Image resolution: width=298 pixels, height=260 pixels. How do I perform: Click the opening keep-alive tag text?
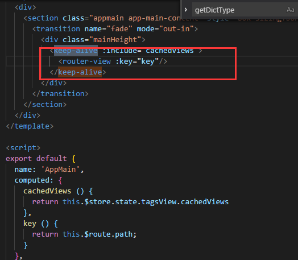pyautogui.click(x=76, y=51)
